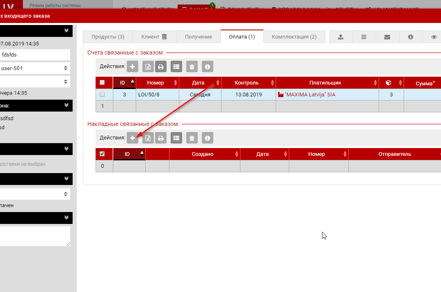Print the invoices list
The image size is (441, 292).
tap(161, 66)
